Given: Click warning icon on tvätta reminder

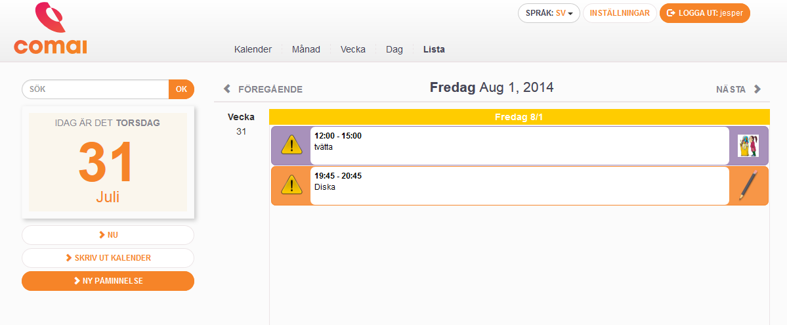Looking at the screenshot, I should tap(291, 145).
